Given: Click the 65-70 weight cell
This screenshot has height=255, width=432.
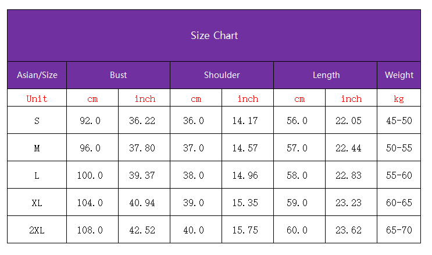Looking at the screenshot, I should [x=399, y=230].
